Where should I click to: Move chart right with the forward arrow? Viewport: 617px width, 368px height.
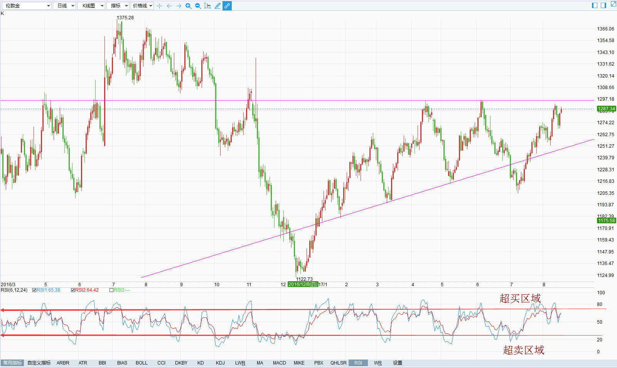click(x=179, y=6)
